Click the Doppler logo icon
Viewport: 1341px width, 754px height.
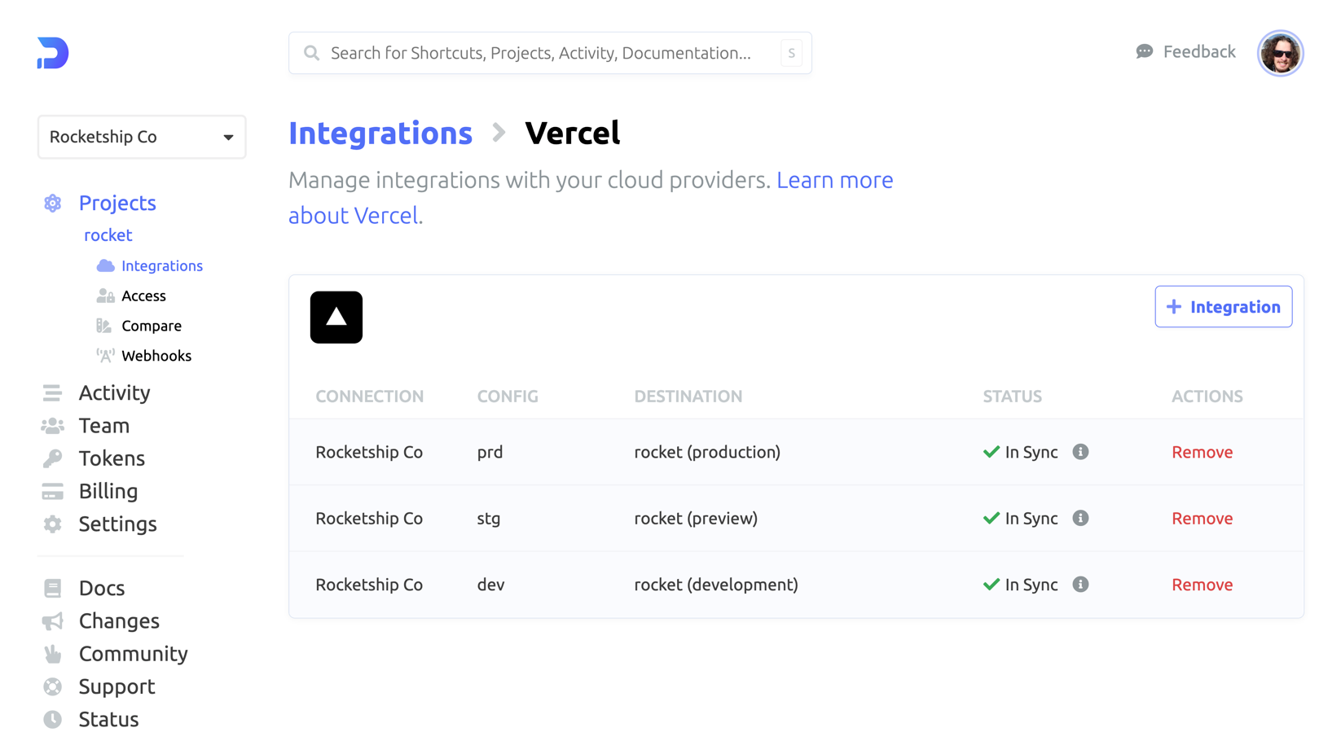click(53, 53)
